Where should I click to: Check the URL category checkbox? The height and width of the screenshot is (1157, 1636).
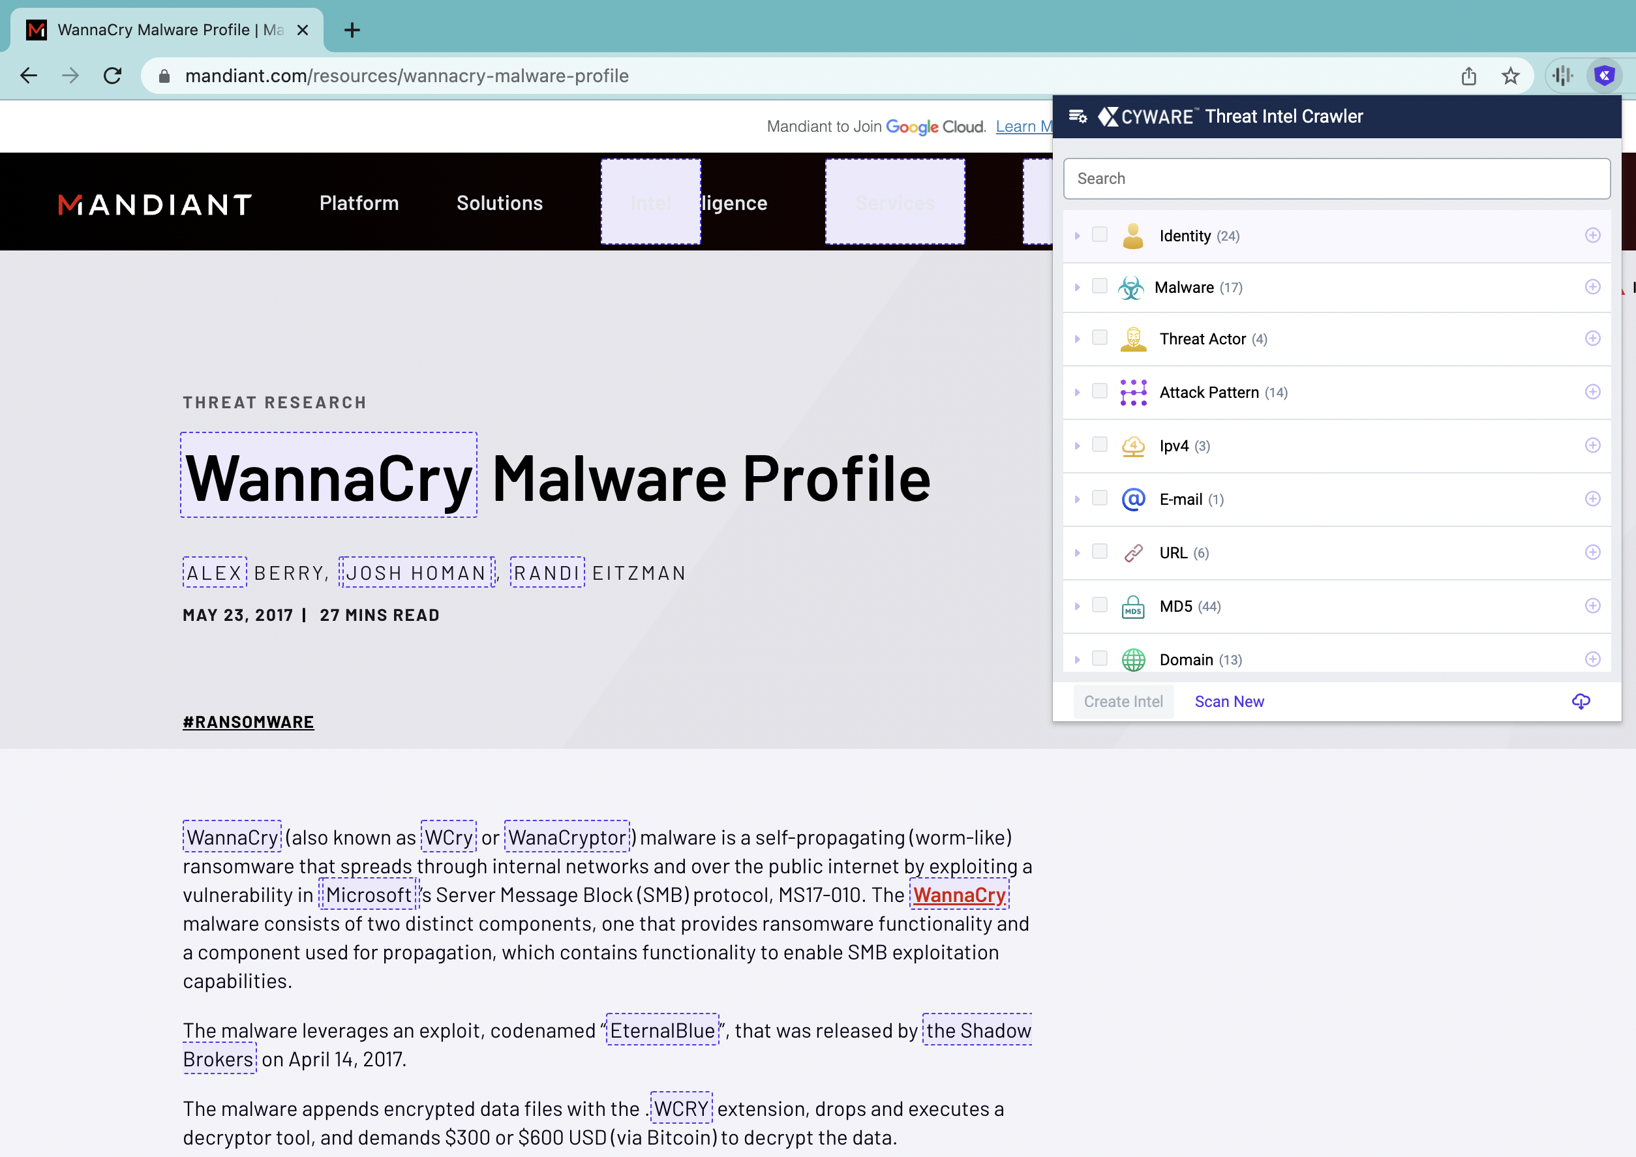1099,552
